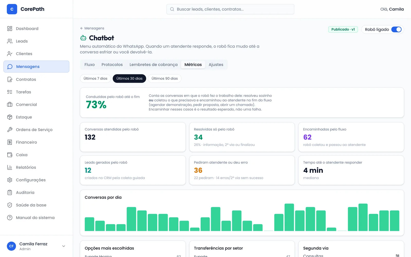Click the 36 pediram atendente value
The height and width of the screenshot is (257, 411).
point(198,170)
